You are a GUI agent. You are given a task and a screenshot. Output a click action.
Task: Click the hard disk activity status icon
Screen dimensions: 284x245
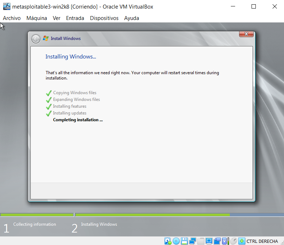[168, 241]
